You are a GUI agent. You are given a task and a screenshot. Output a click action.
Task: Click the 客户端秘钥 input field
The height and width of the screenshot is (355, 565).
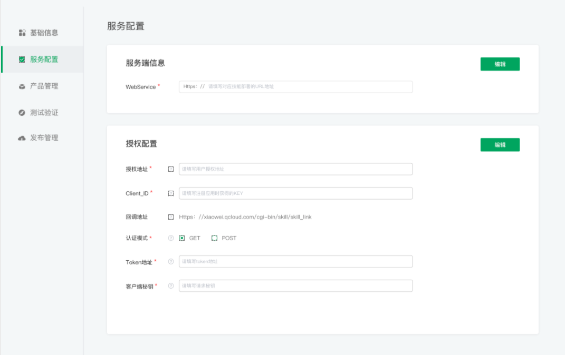(x=295, y=286)
